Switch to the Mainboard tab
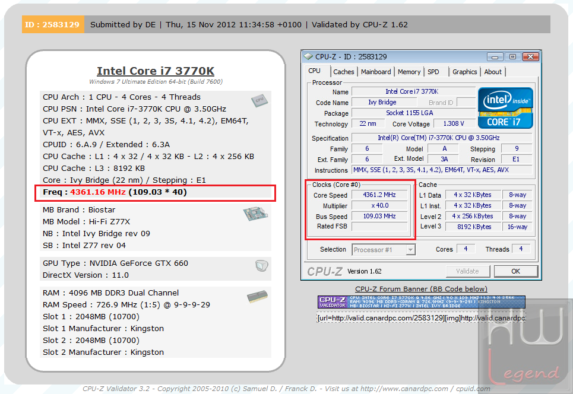Image resolution: width=573 pixels, height=394 pixels. [x=376, y=72]
